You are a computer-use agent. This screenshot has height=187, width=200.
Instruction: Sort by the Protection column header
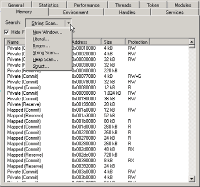137,42
